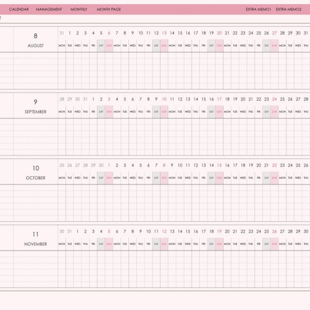
Task: Click August date 31 at row end
Action: point(306,33)
